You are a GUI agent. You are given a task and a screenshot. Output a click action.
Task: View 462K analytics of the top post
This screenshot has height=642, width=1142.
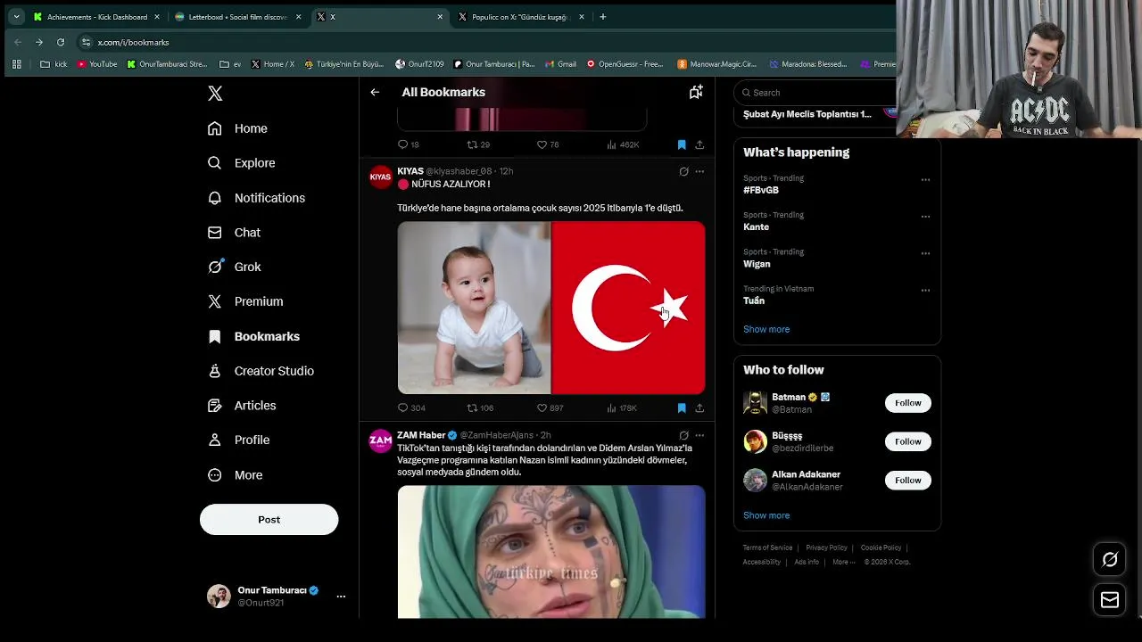pos(623,144)
